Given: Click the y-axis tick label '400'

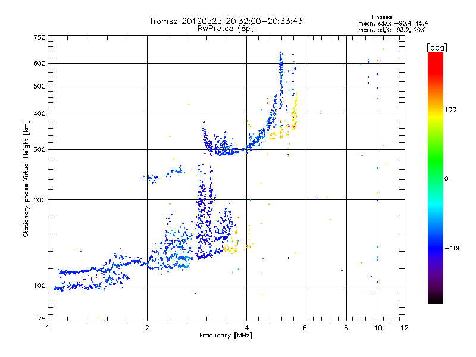Looking at the screenshot, I should click(x=40, y=114).
